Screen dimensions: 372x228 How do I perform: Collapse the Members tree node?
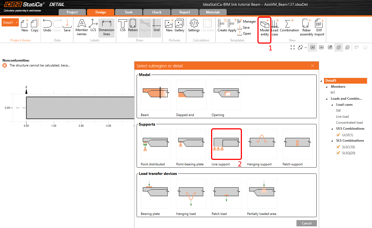327,87
